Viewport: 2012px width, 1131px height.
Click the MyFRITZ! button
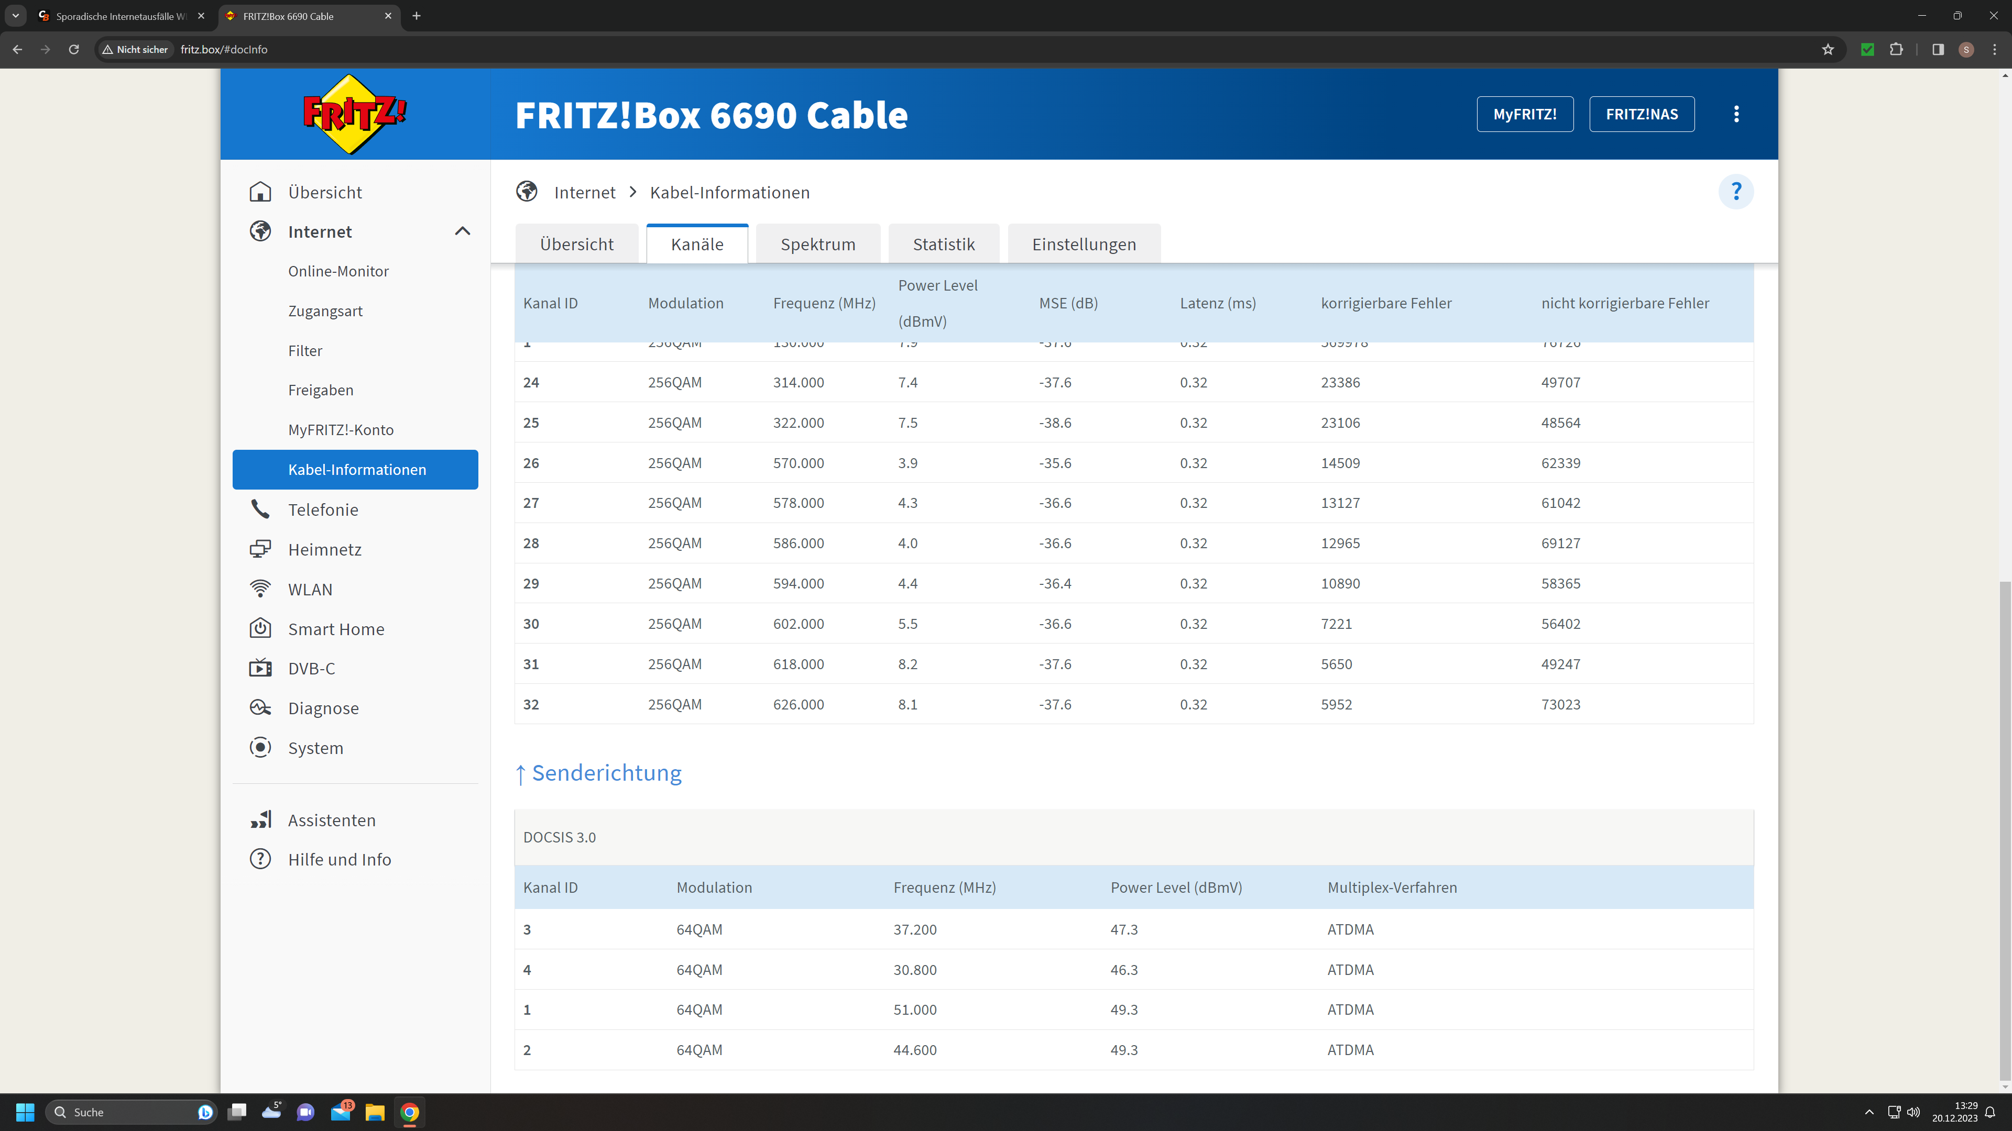1524,114
